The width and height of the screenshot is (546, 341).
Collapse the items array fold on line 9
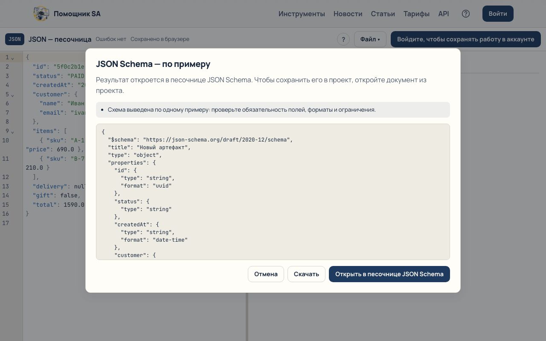point(12,131)
